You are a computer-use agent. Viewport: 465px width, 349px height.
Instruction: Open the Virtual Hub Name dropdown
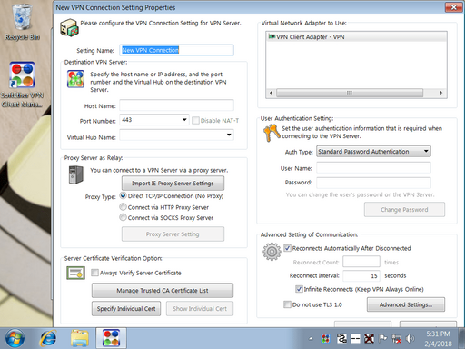pyautogui.click(x=229, y=135)
